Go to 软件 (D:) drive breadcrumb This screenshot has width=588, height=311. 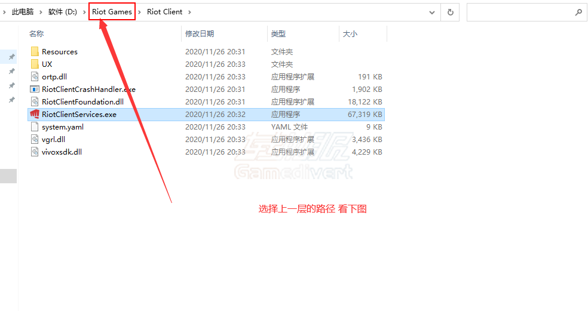(x=63, y=12)
